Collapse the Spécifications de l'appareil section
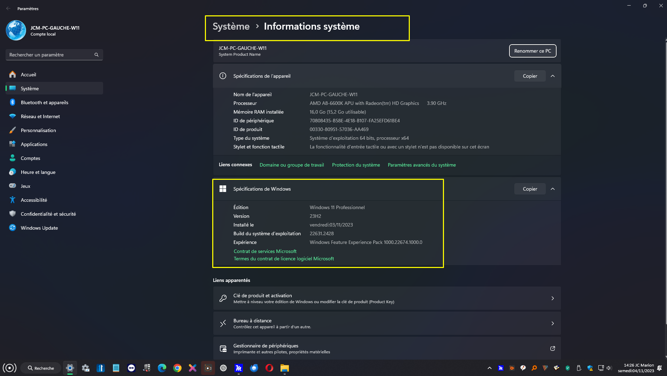Viewport: 667px width, 376px height. tap(553, 76)
